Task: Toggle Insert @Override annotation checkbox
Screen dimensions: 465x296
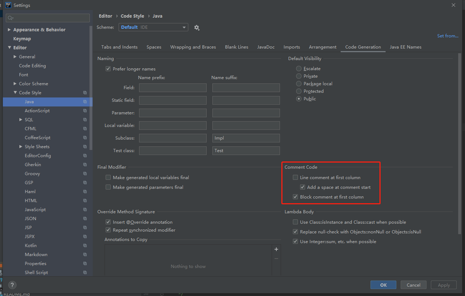Action: 108,222
